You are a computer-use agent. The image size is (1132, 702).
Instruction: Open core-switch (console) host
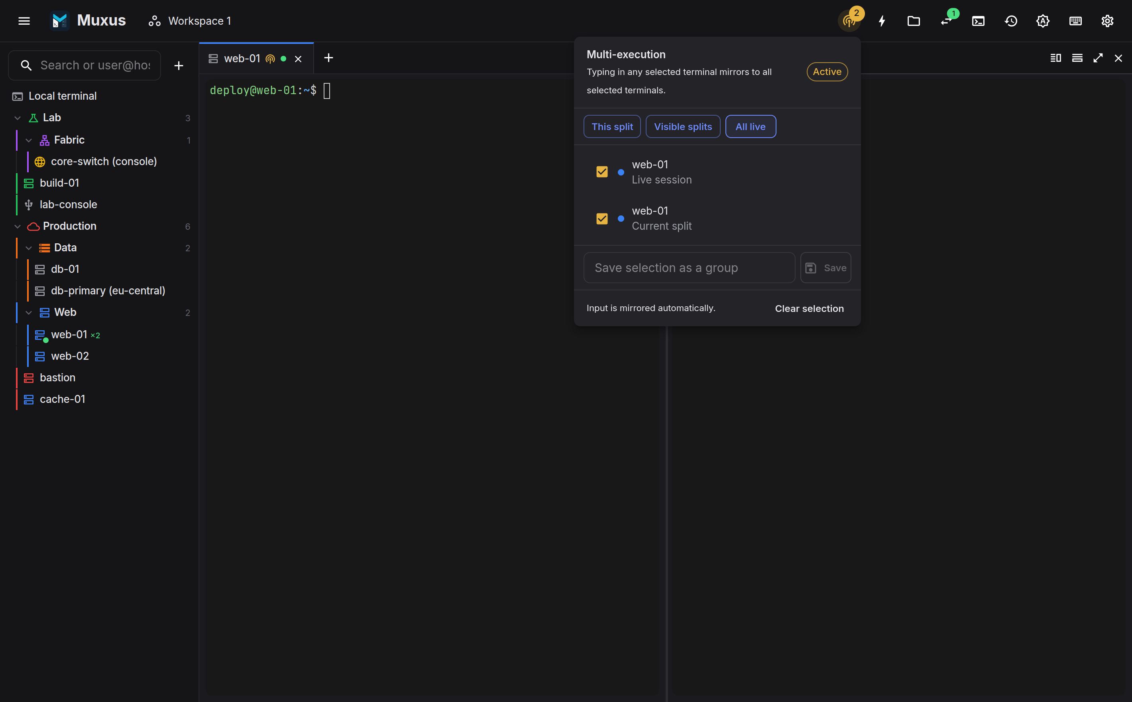[x=104, y=162]
